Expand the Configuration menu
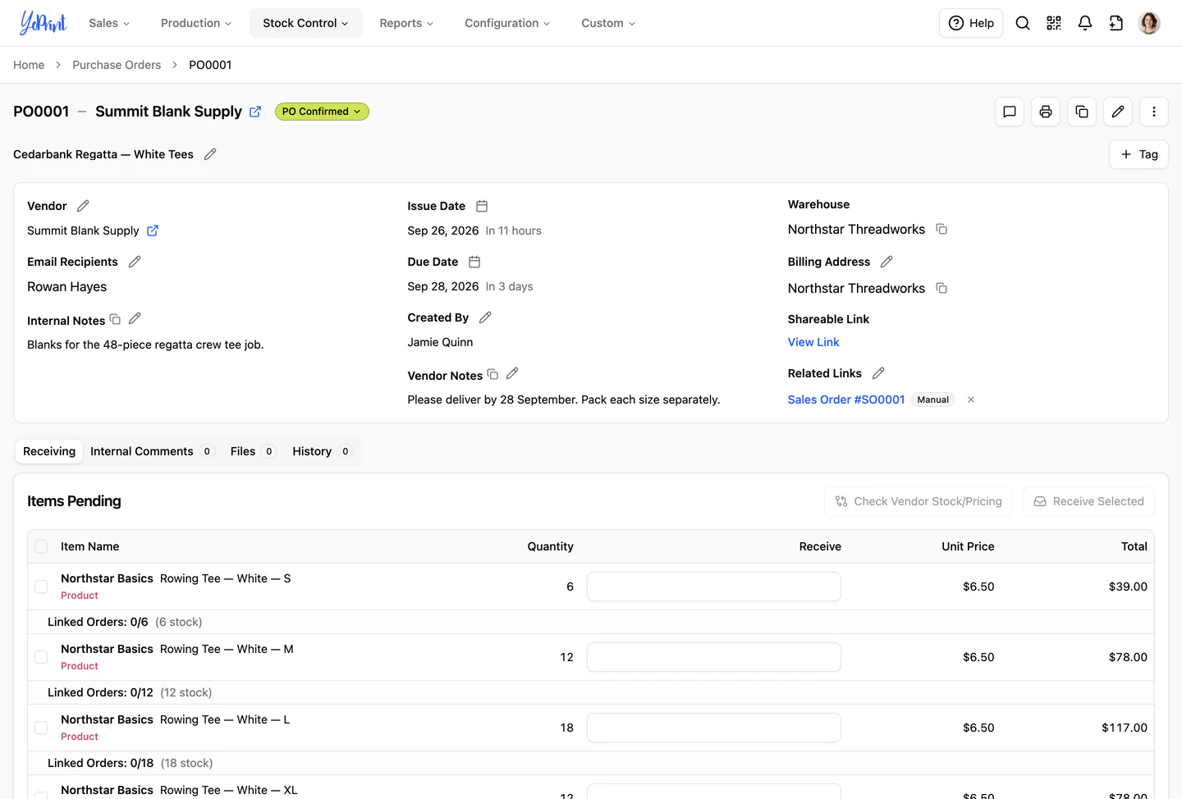This screenshot has width=1182, height=799. pyautogui.click(x=507, y=23)
